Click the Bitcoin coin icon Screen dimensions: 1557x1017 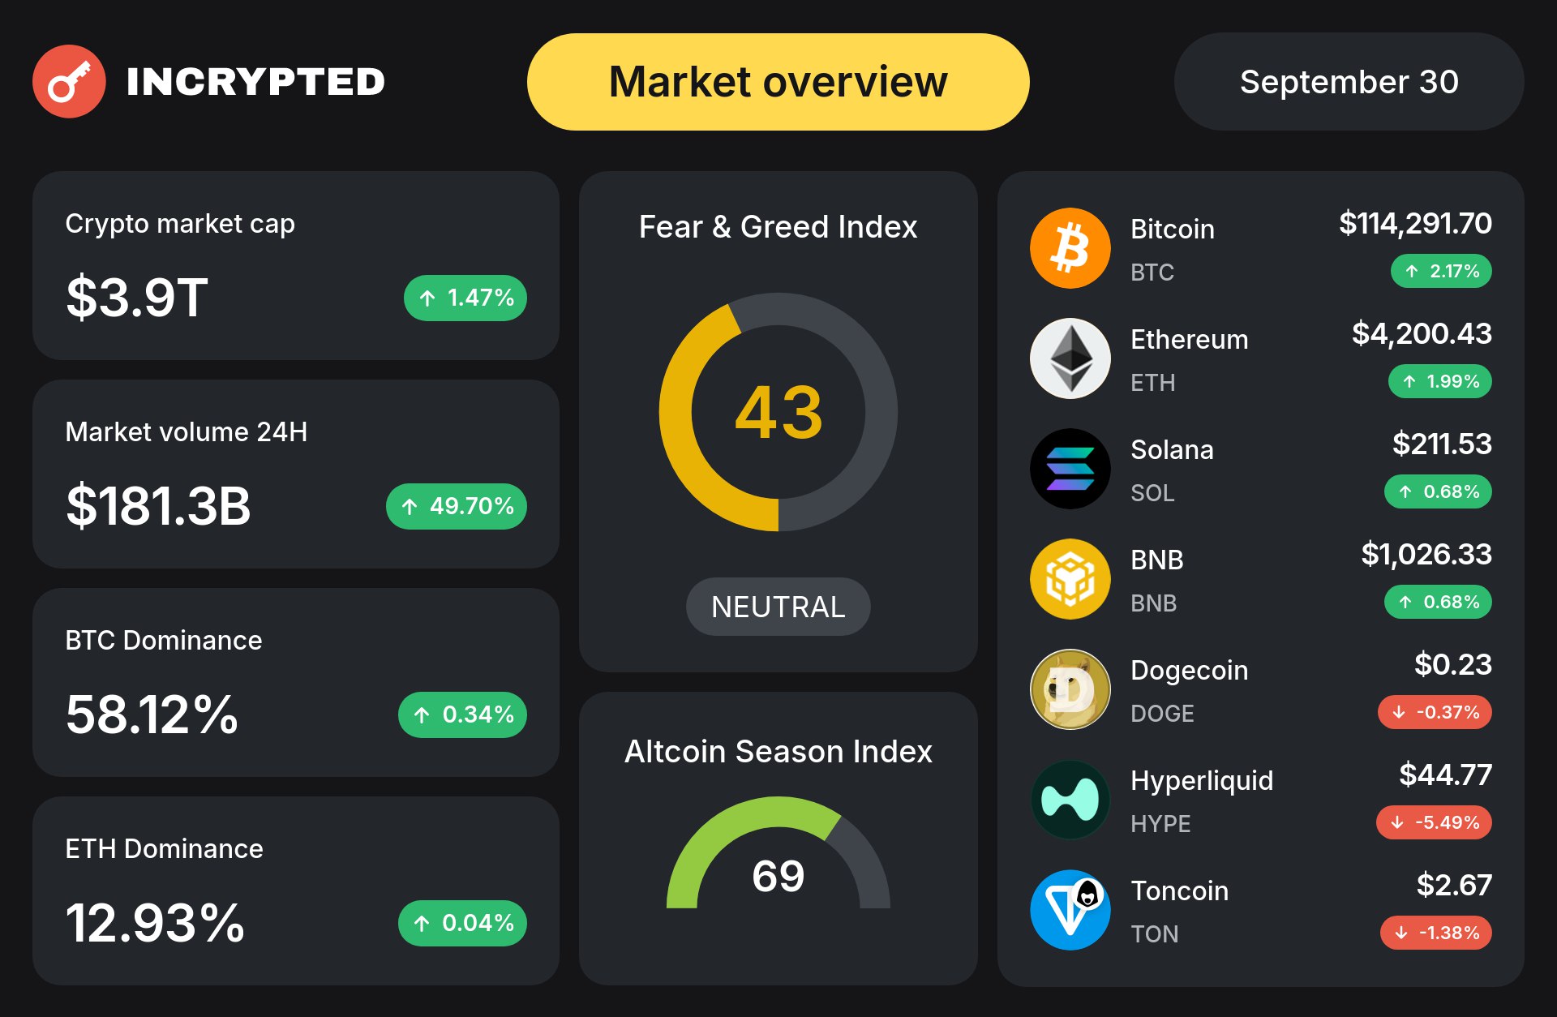pos(1070,248)
